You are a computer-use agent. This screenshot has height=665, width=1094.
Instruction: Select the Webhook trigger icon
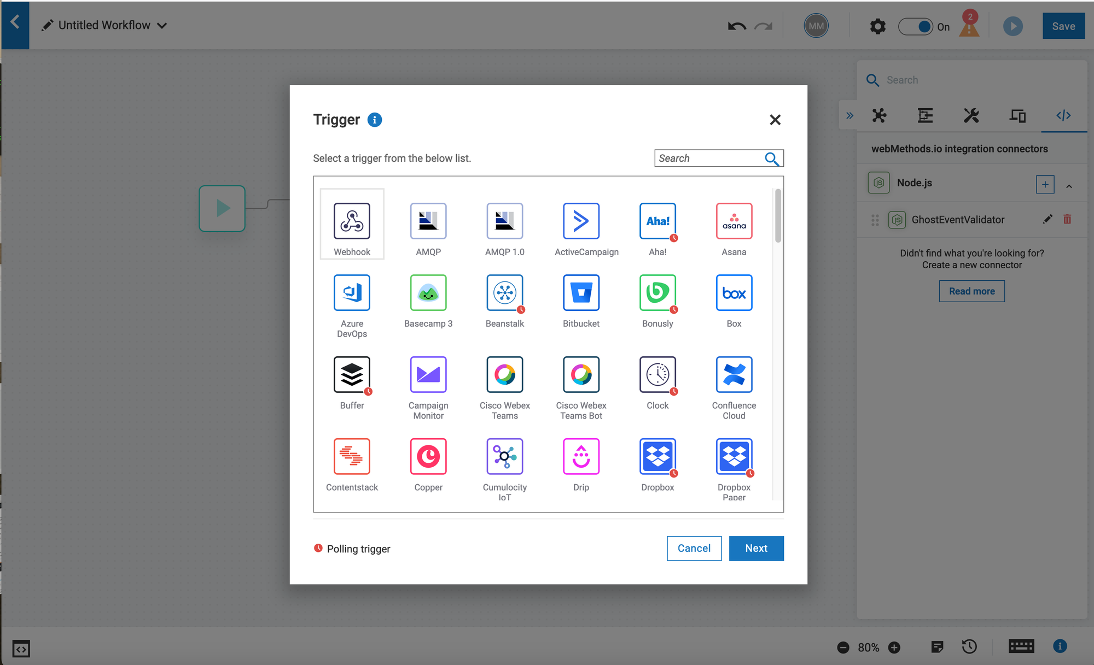pos(352,221)
